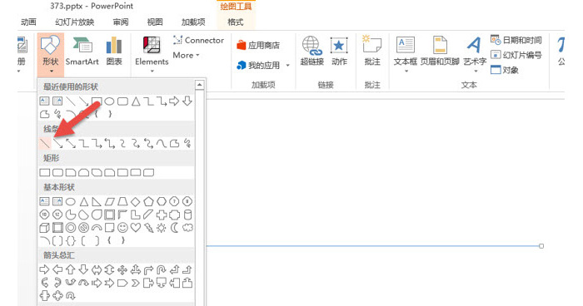Open the More dropdown menu
This screenshot has height=306, width=583.
tap(187, 56)
